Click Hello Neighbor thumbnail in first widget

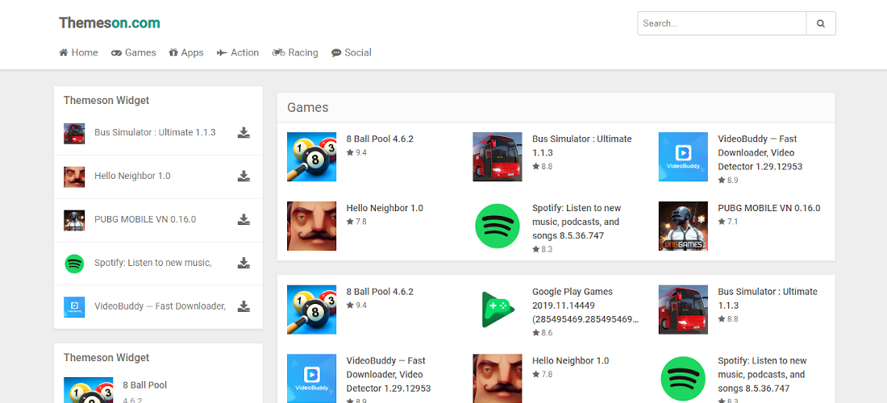pos(74,177)
